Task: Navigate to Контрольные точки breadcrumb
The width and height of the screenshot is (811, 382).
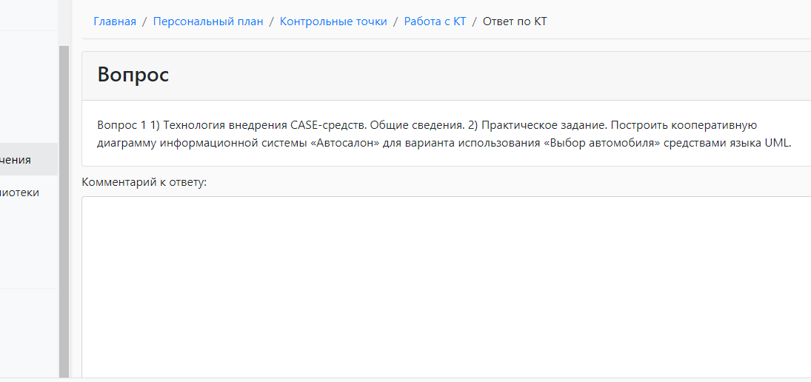Action: point(333,21)
